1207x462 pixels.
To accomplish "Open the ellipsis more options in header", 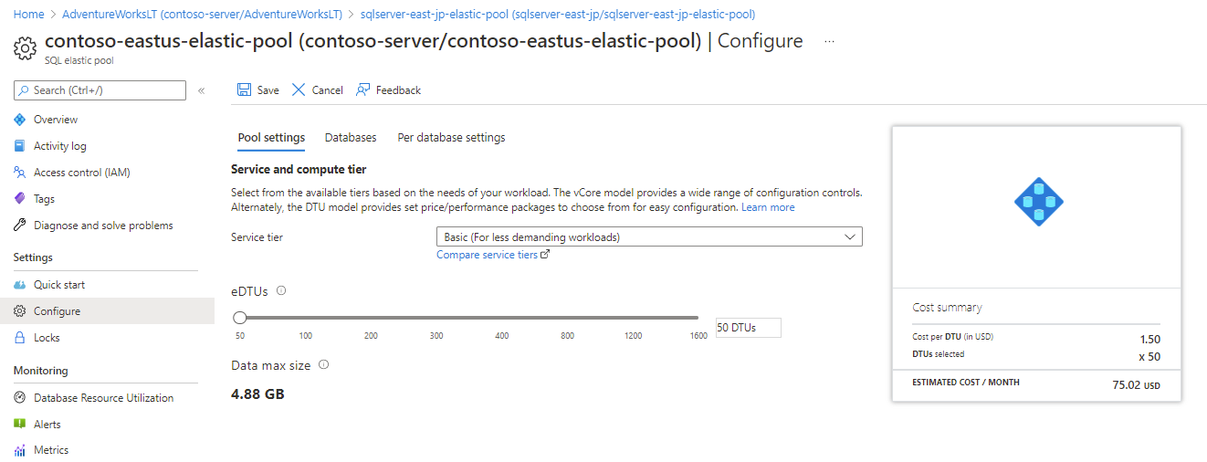I will pyautogui.click(x=829, y=42).
